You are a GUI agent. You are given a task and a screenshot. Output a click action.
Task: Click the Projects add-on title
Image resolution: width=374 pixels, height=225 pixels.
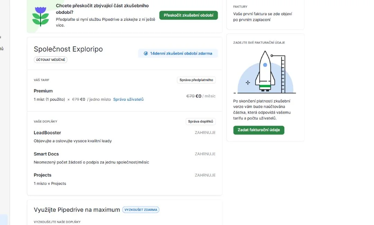[43, 175]
